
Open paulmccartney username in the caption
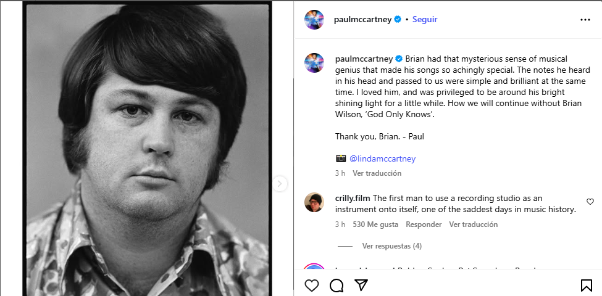tap(364, 59)
